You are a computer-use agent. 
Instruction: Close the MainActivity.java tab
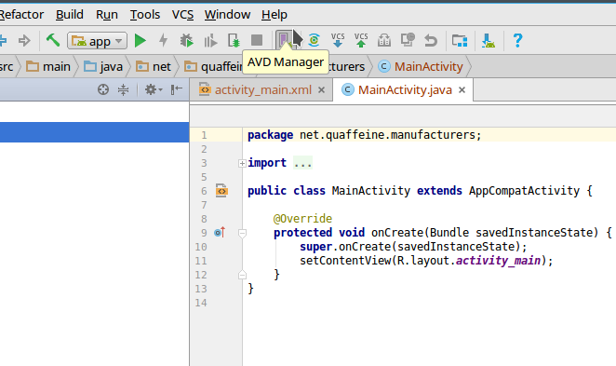click(462, 90)
